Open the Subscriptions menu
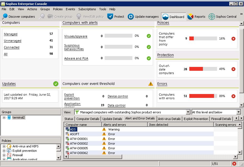The width and height of the screenshot is (244, 167). 87,9
